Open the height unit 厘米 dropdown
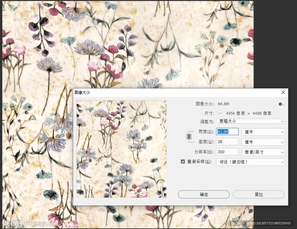 (x=263, y=142)
